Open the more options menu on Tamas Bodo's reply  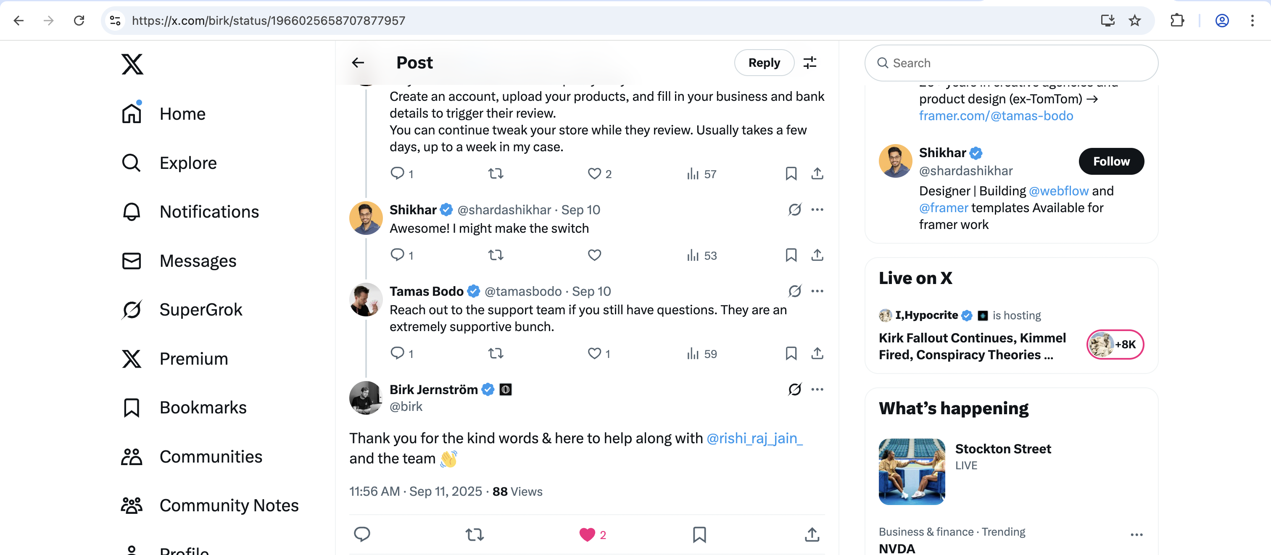click(x=817, y=291)
